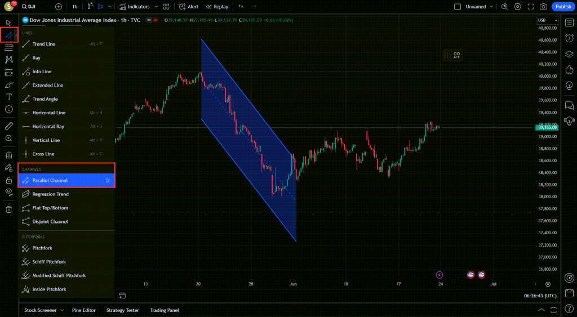The image size is (577, 317).
Task: Open the emoji icons tool
Action: pos(9,109)
